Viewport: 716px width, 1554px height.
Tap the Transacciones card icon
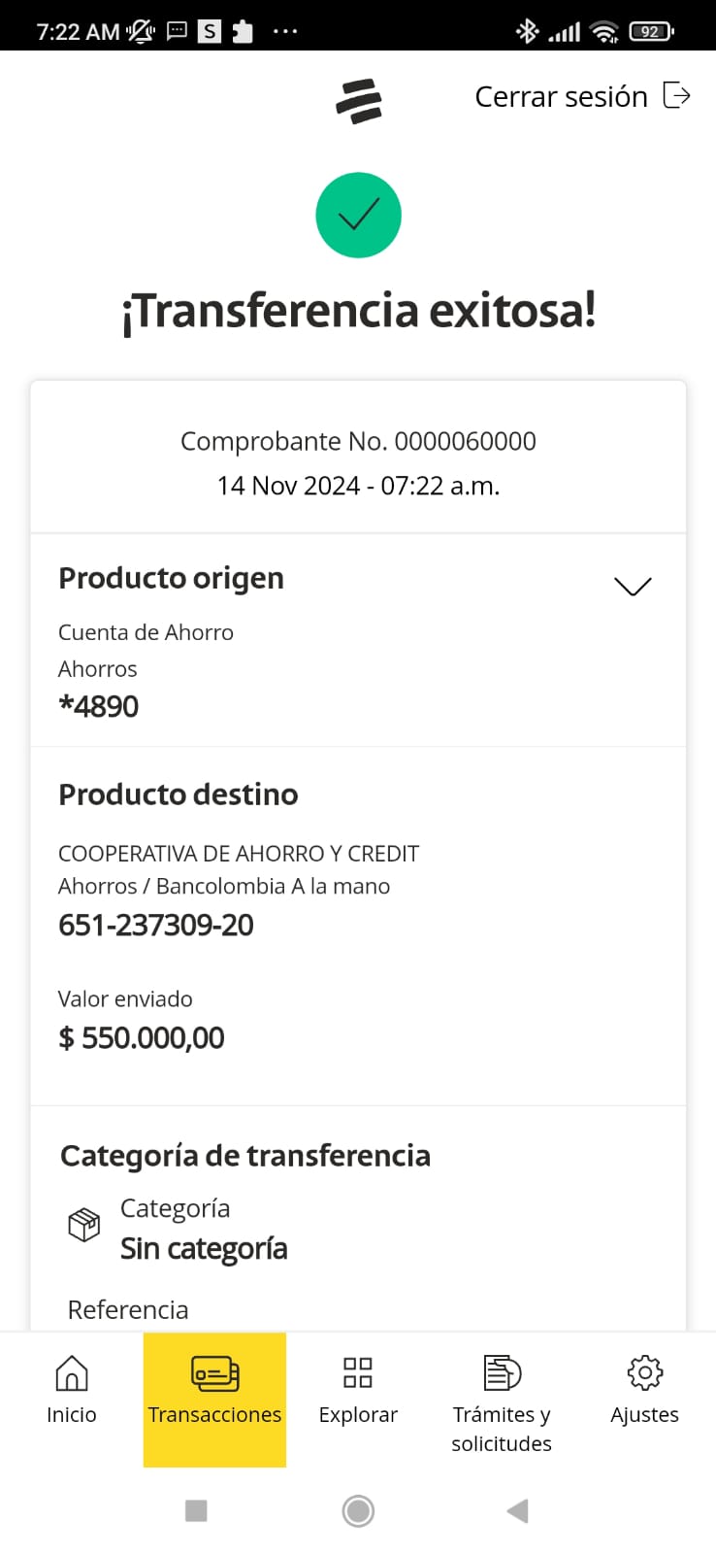click(x=214, y=1373)
